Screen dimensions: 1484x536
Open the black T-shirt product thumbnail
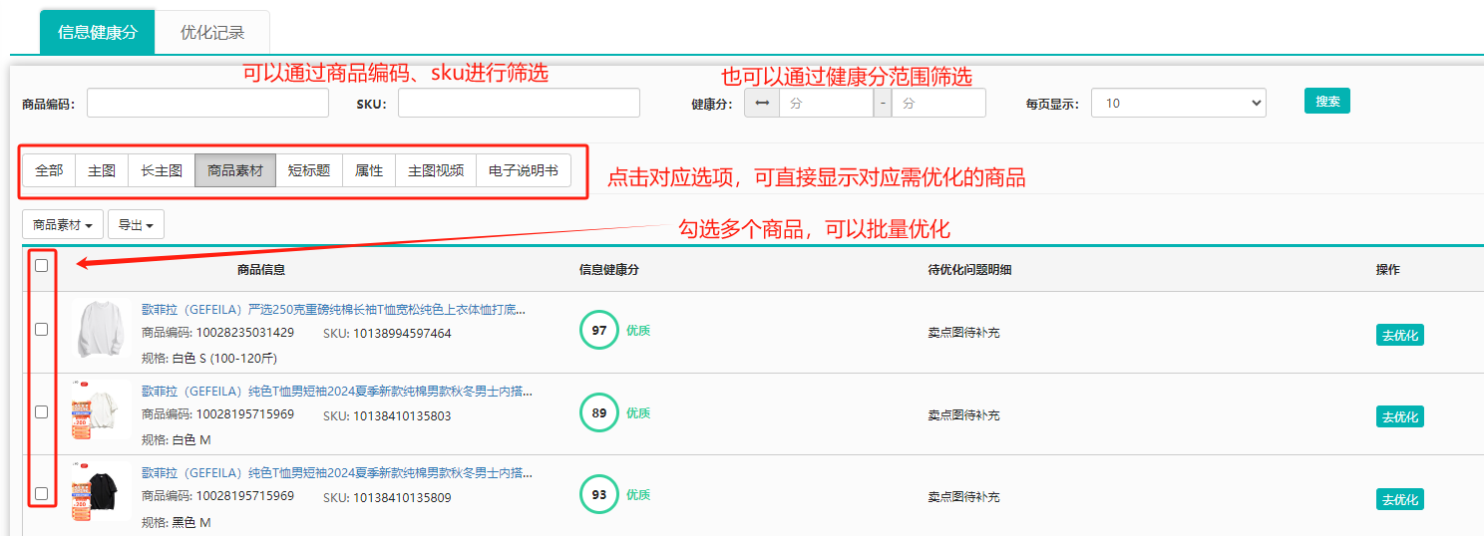pos(101,492)
